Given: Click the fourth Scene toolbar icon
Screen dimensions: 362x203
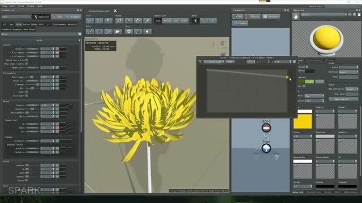Looking at the screenshot, I should click(147, 21).
